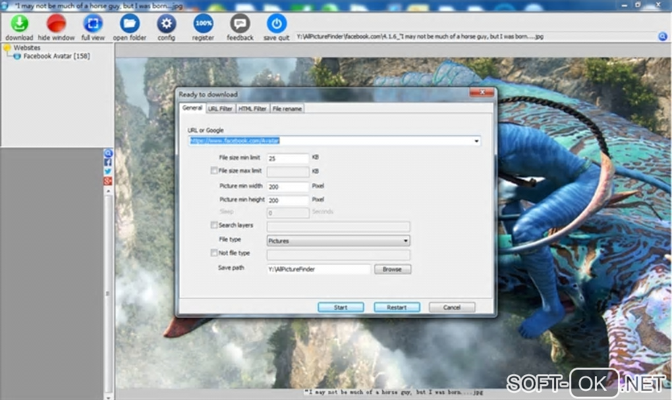The width and height of the screenshot is (672, 400).
Task: Click the green download toolbar icon
Action: point(19,24)
